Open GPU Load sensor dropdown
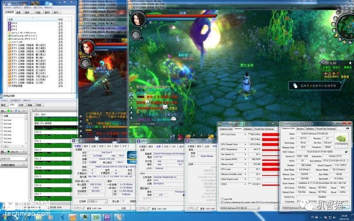 245,169
